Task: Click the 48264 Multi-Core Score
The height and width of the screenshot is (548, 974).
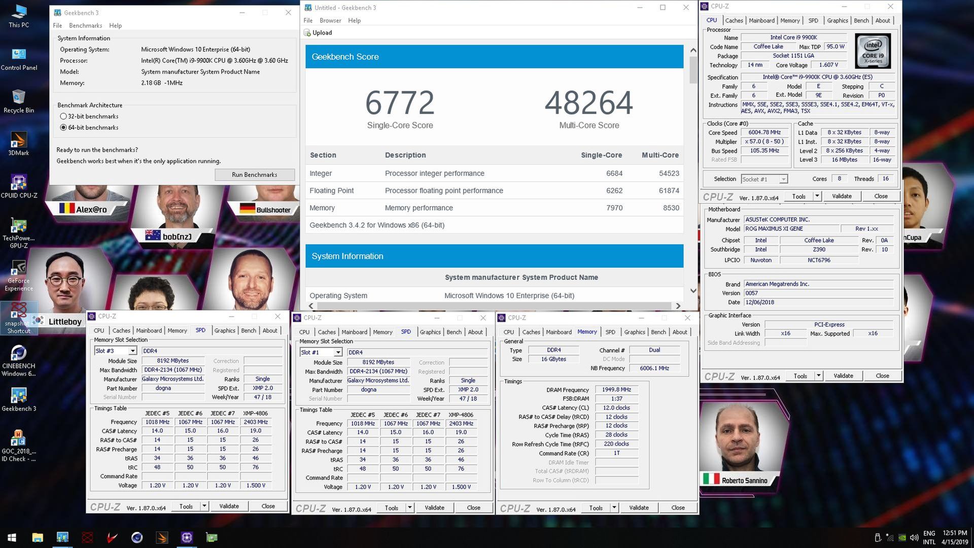Action: (x=589, y=103)
